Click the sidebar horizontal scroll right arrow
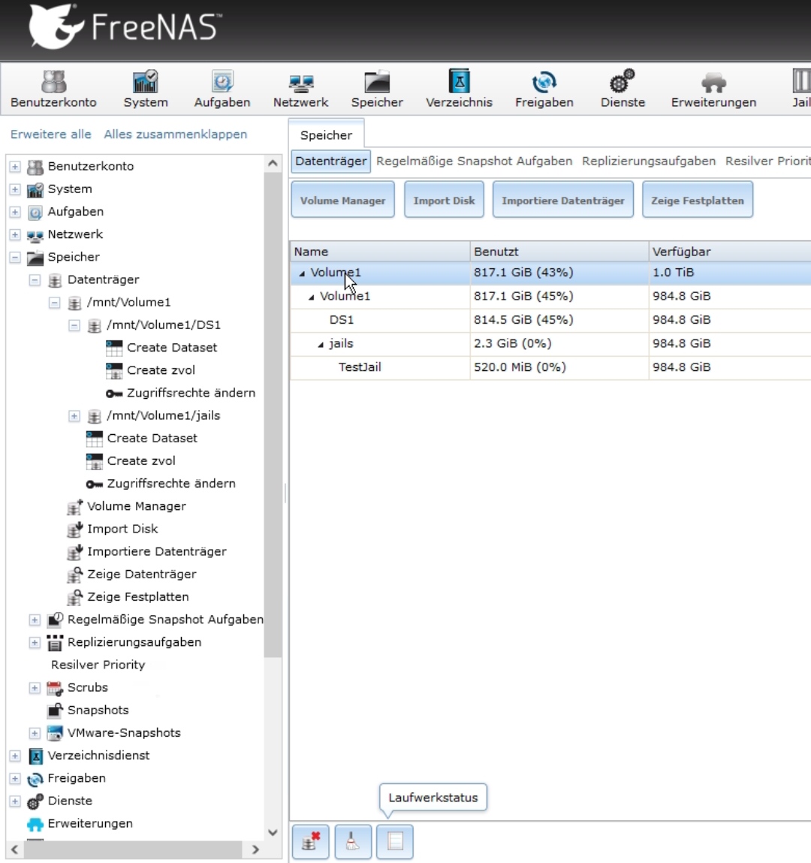This screenshot has width=811, height=863. point(255,849)
